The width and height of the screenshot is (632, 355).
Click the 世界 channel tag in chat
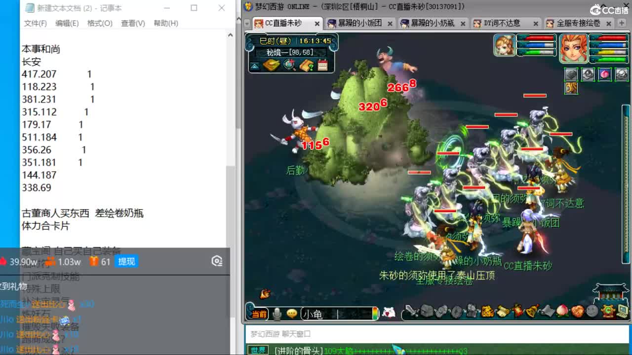[258, 351]
